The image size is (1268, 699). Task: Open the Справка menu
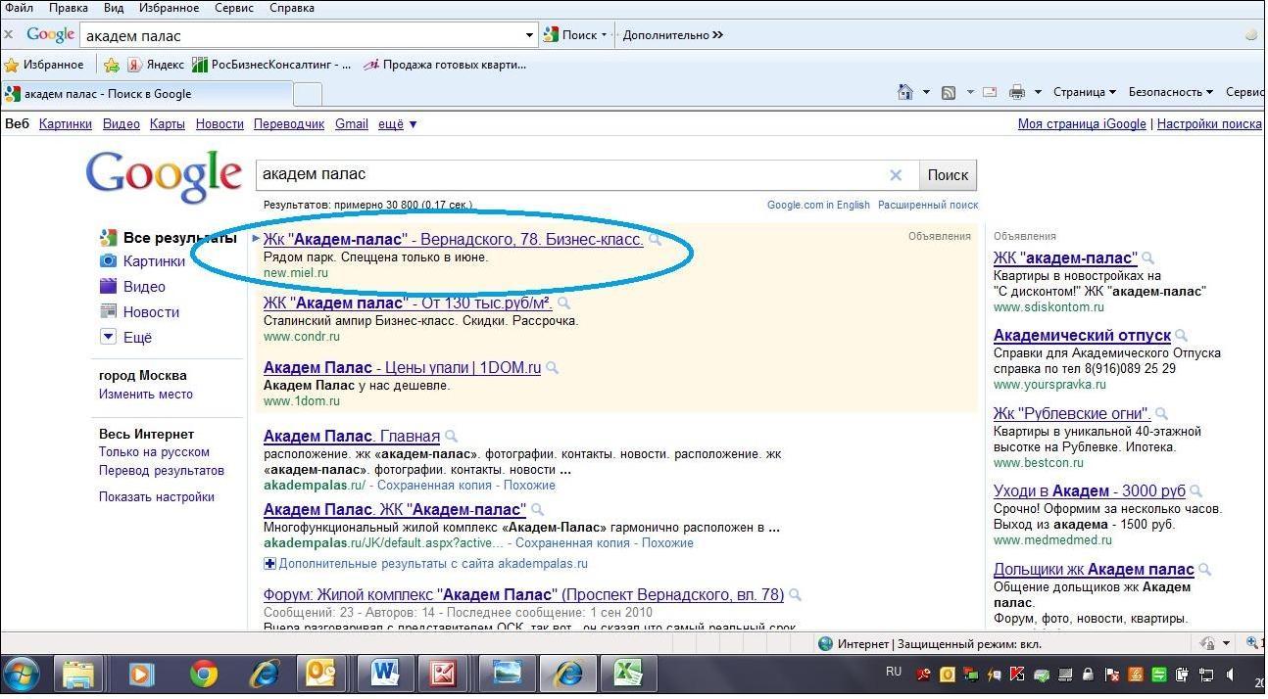[290, 8]
